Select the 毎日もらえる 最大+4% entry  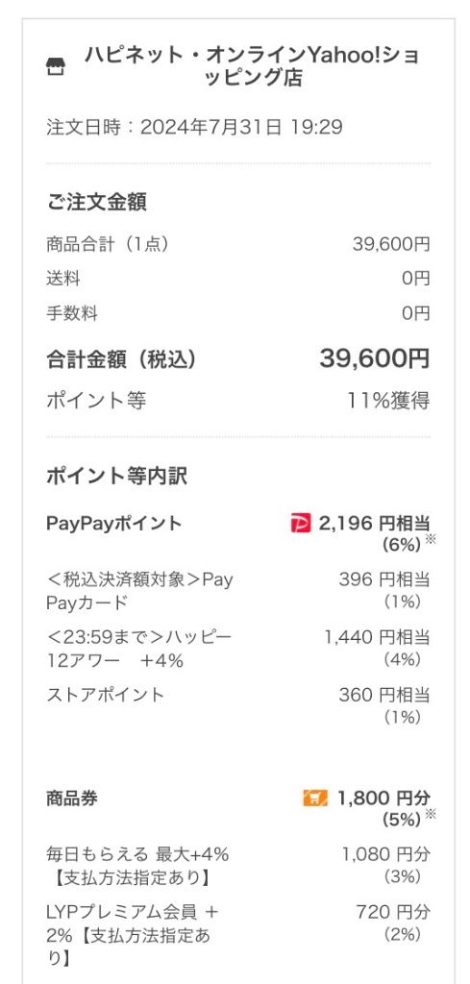click(238, 866)
